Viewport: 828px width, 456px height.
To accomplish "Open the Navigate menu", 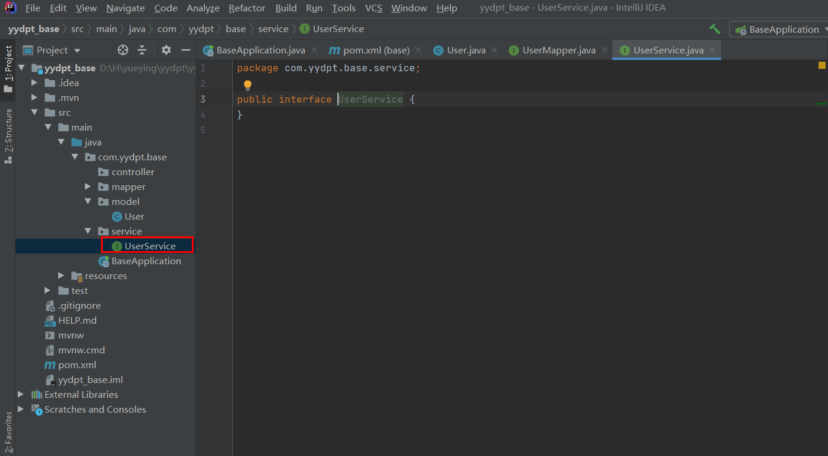I will (x=125, y=8).
